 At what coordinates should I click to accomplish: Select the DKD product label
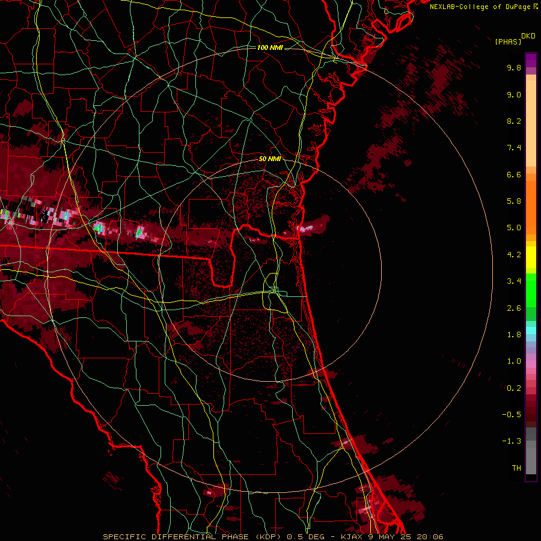pyautogui.click(x=528, y=36)
